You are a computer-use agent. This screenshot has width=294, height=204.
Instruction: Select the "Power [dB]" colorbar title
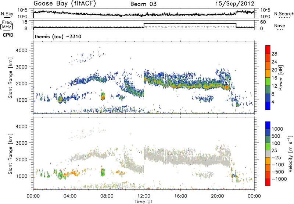(x=280, y=78)
